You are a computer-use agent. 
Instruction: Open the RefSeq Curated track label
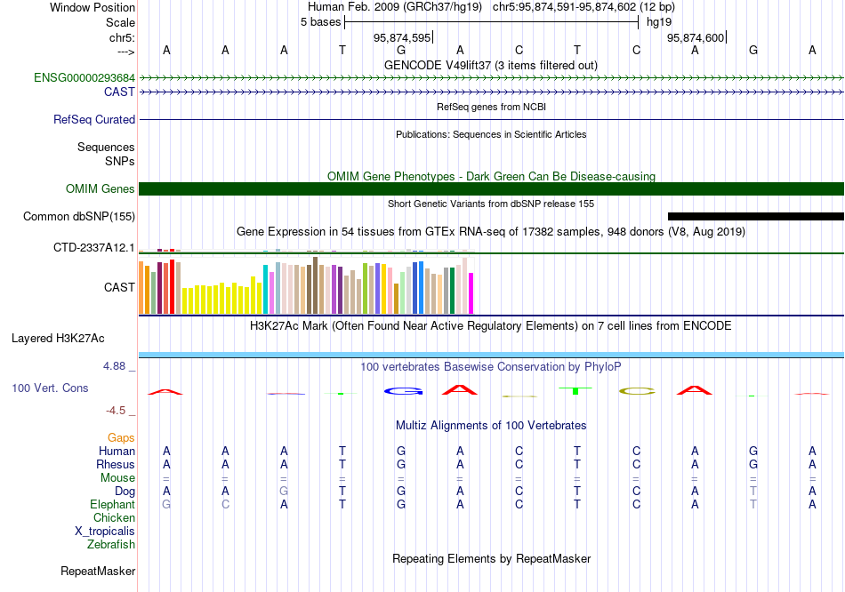pos(93,120)
